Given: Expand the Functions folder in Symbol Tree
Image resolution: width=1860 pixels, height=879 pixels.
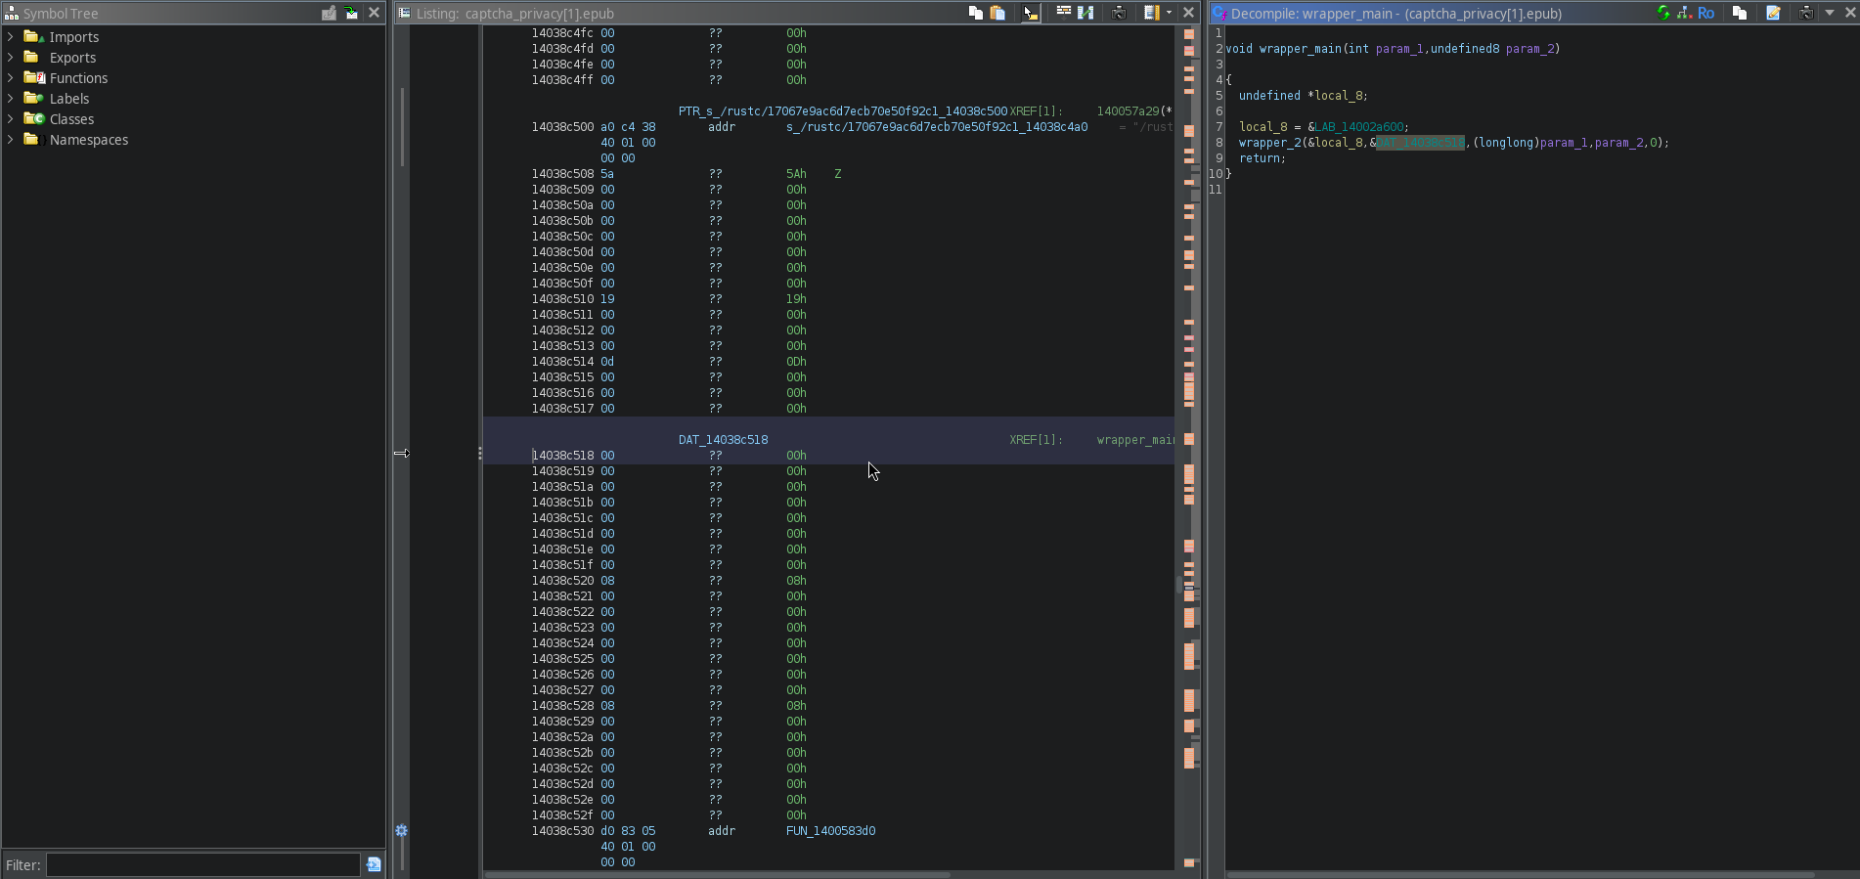Looking at the screenshot, I should coord(11,78).
